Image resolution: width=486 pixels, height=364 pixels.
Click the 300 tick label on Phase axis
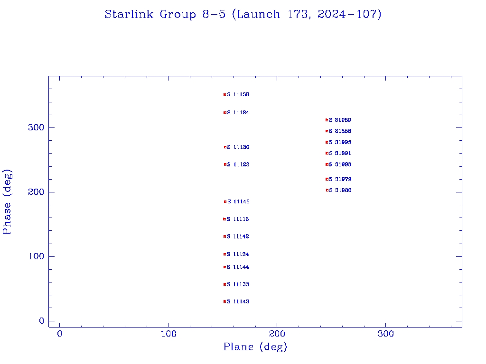click(x=36, y=127)
